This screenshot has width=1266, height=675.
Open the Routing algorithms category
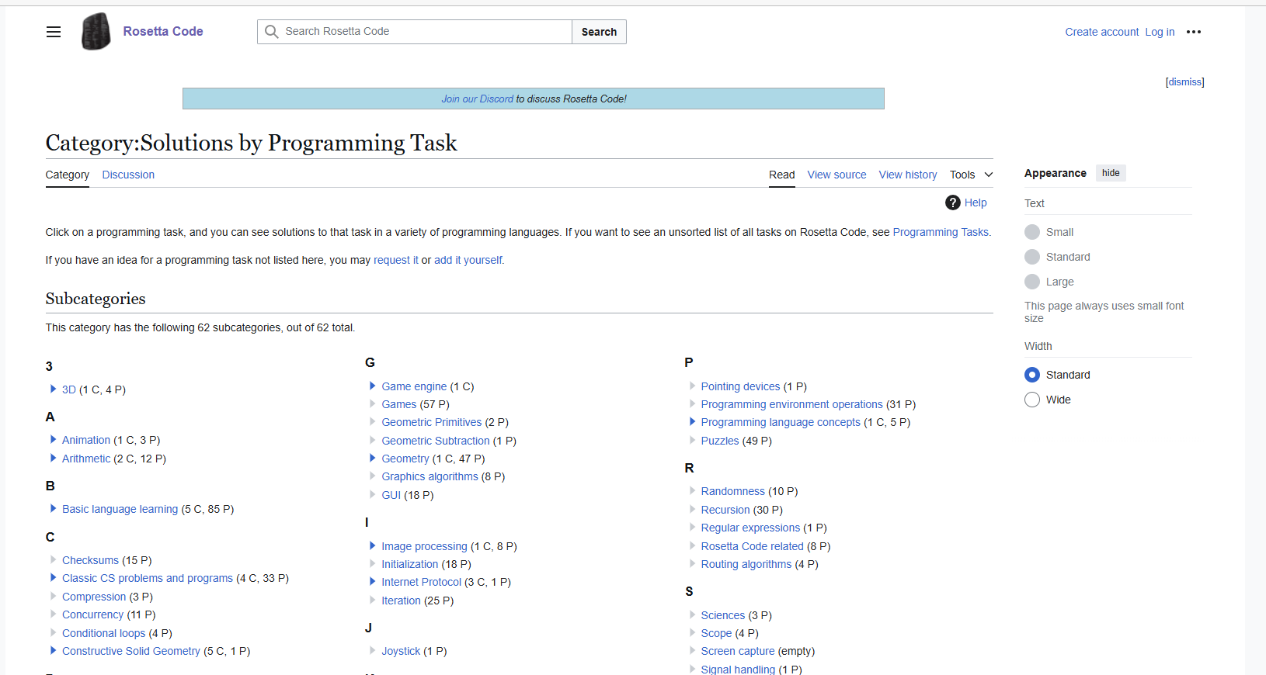click(746, 564)
